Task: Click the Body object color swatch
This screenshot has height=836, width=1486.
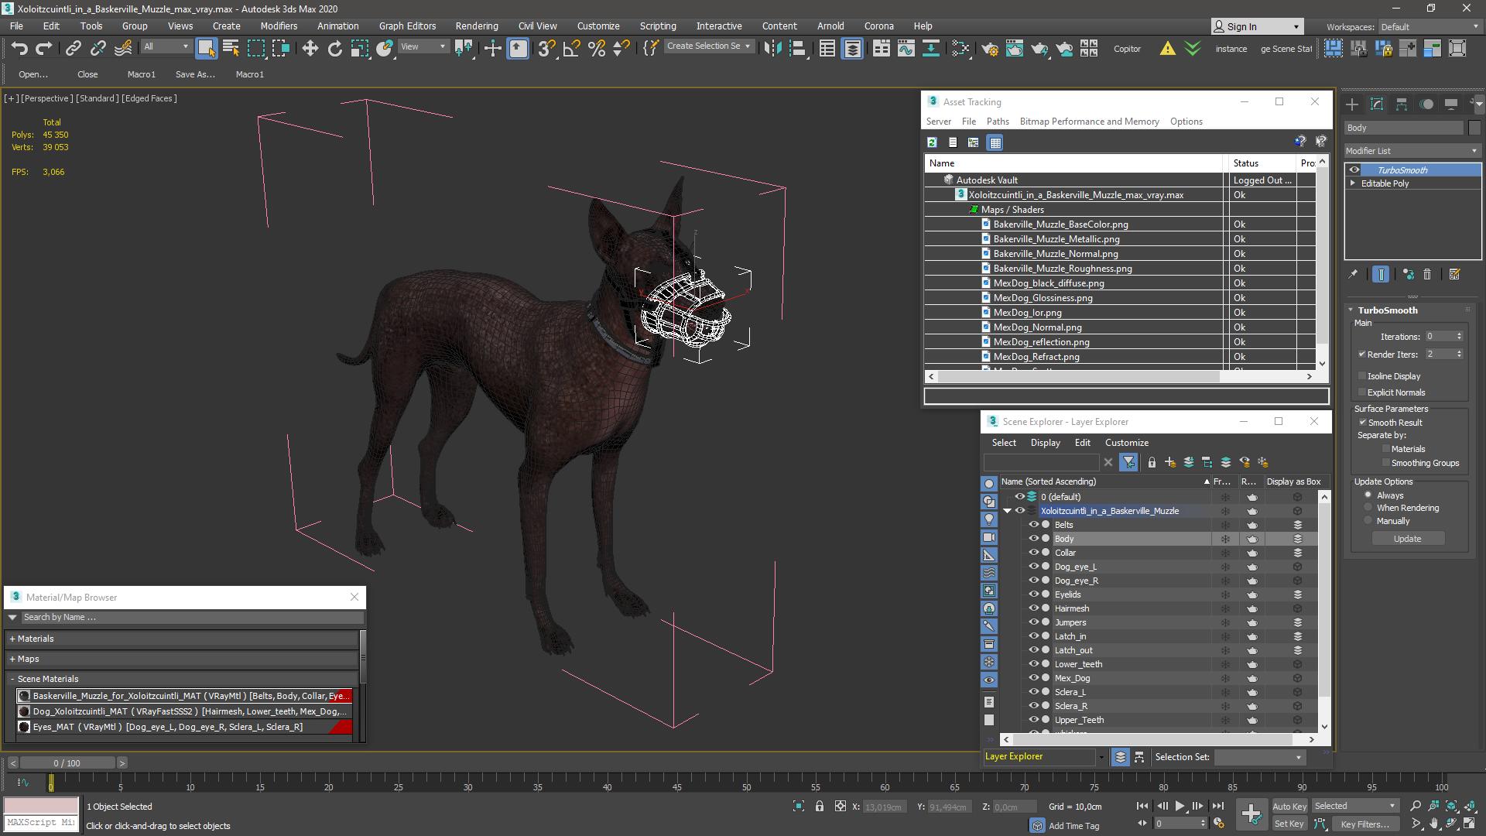Action: pyautogui.click(x=1474, y=128)
